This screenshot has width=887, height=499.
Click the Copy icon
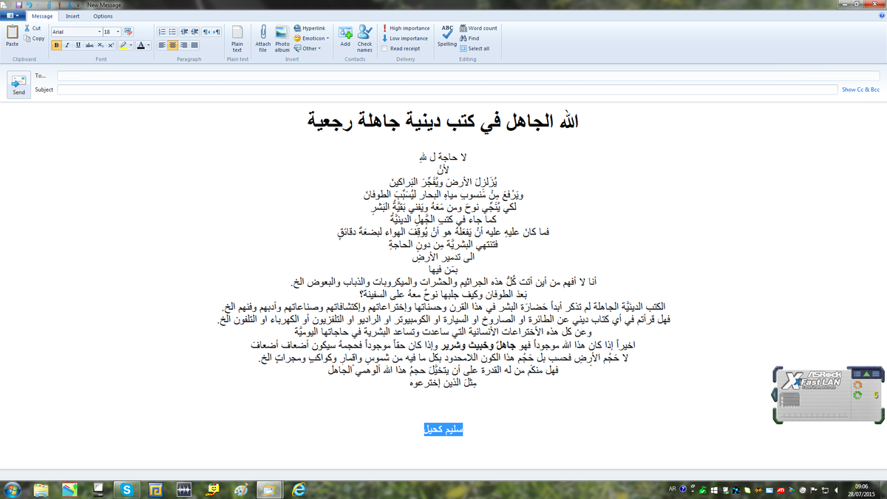pos(27,38)
